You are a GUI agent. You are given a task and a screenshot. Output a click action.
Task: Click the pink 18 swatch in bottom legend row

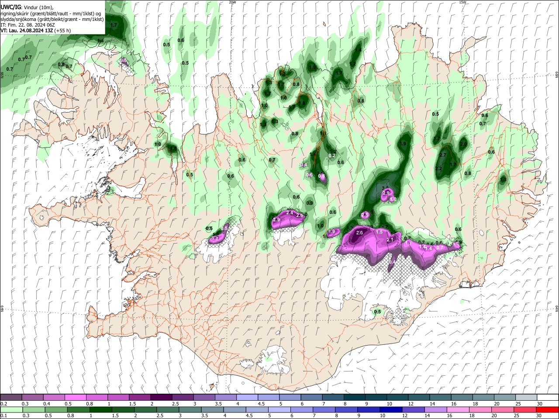click(480, 410)
